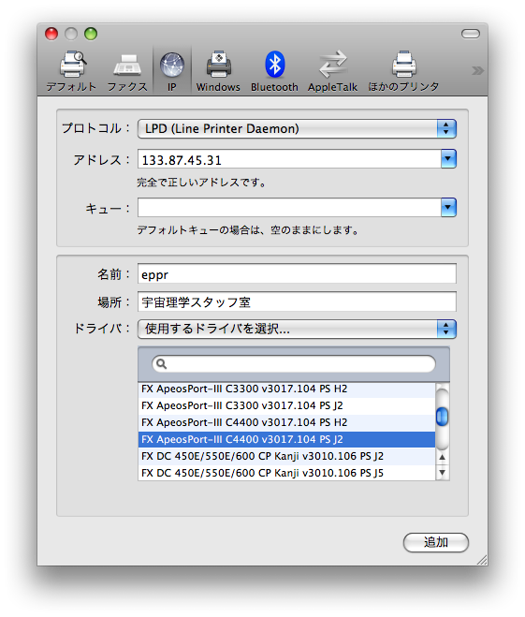Toggle toolbar with the pill button
Screen dimensions: 525x617
[x=471, y=35]
